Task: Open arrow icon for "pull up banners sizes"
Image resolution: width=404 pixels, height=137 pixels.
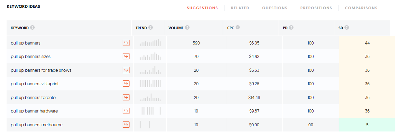Action: (x=126, y=57)
